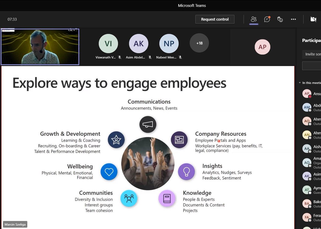The height and width of the screenshot is (229, 321).
Task: Click the Marcin Szeliga presenter name label
Action: coord(15,224)
